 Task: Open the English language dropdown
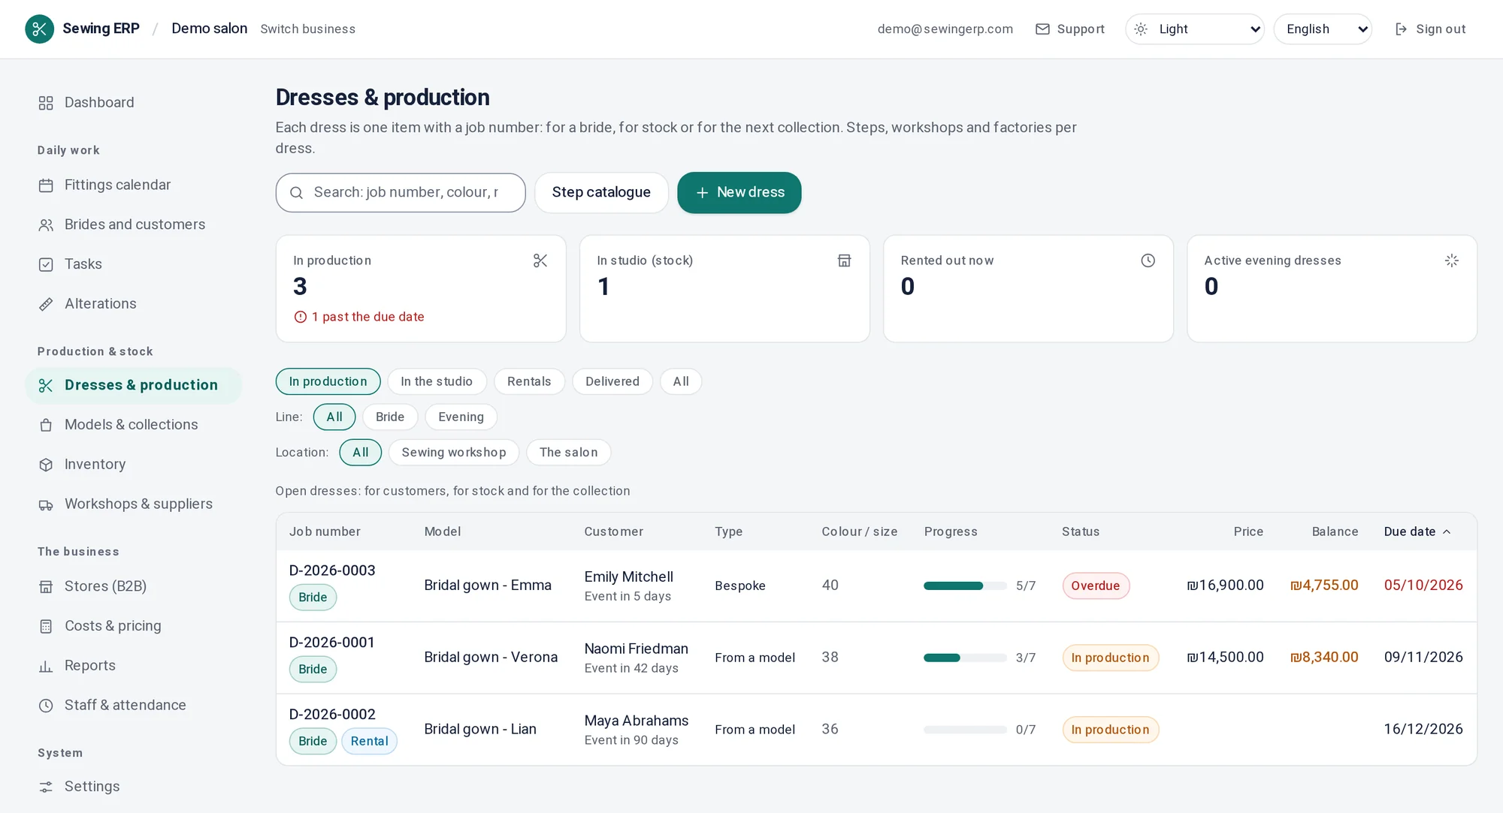click(1323, 29)
